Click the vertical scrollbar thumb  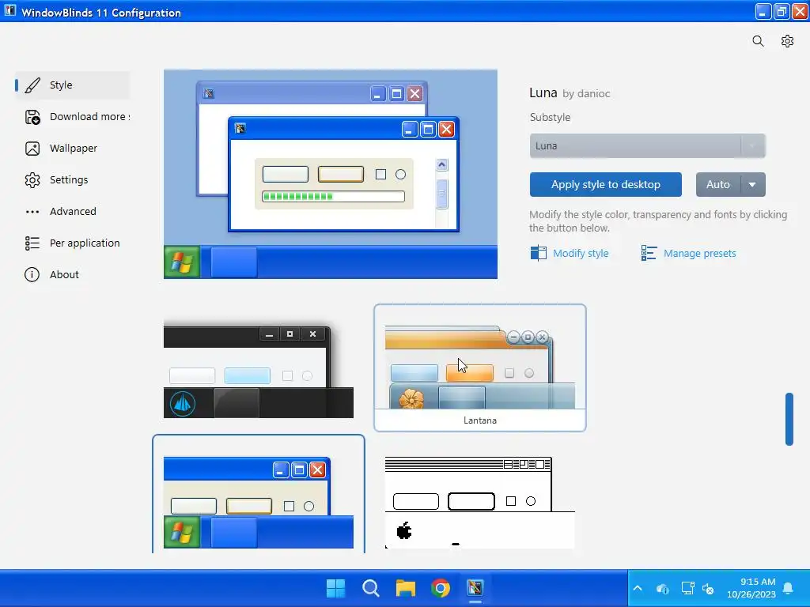pos(789,419)
